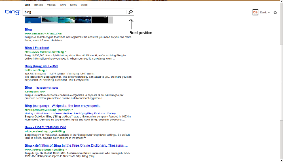
Task: Open 'Bing | Facebook' result
Action: 37,48
